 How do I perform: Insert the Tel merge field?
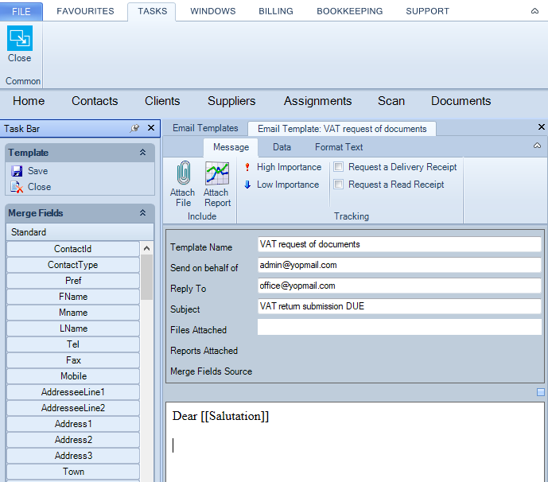coord(72,344)
